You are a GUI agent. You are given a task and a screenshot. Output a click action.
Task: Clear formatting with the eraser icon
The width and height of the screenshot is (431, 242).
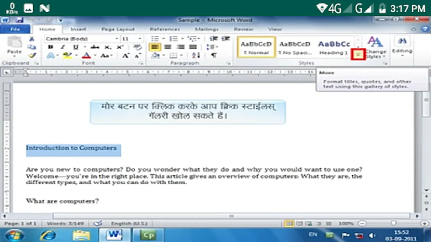(x=137, y=47)
